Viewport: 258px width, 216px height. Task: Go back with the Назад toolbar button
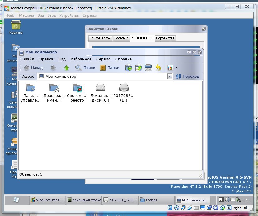point(33,68)
